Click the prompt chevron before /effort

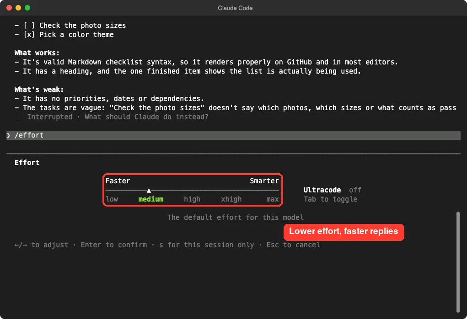click(x=9, y=135)
